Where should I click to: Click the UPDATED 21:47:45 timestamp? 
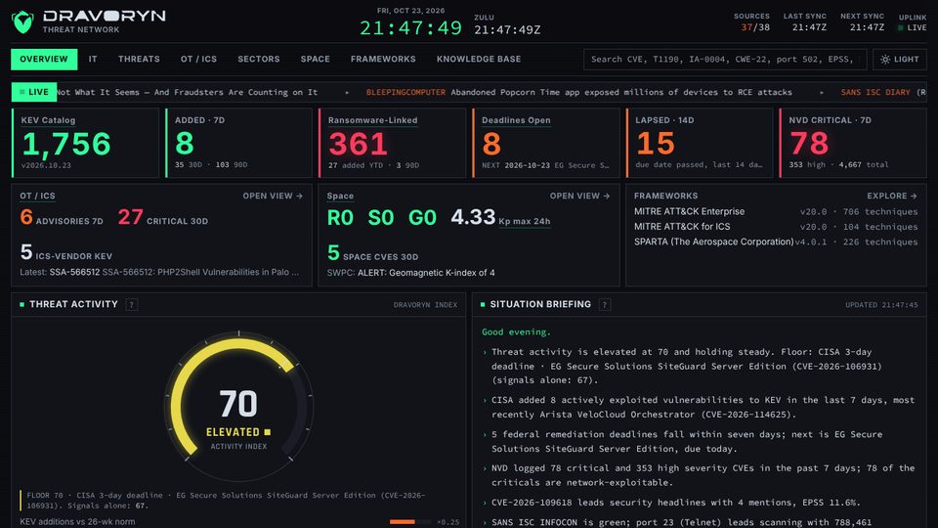881,305
